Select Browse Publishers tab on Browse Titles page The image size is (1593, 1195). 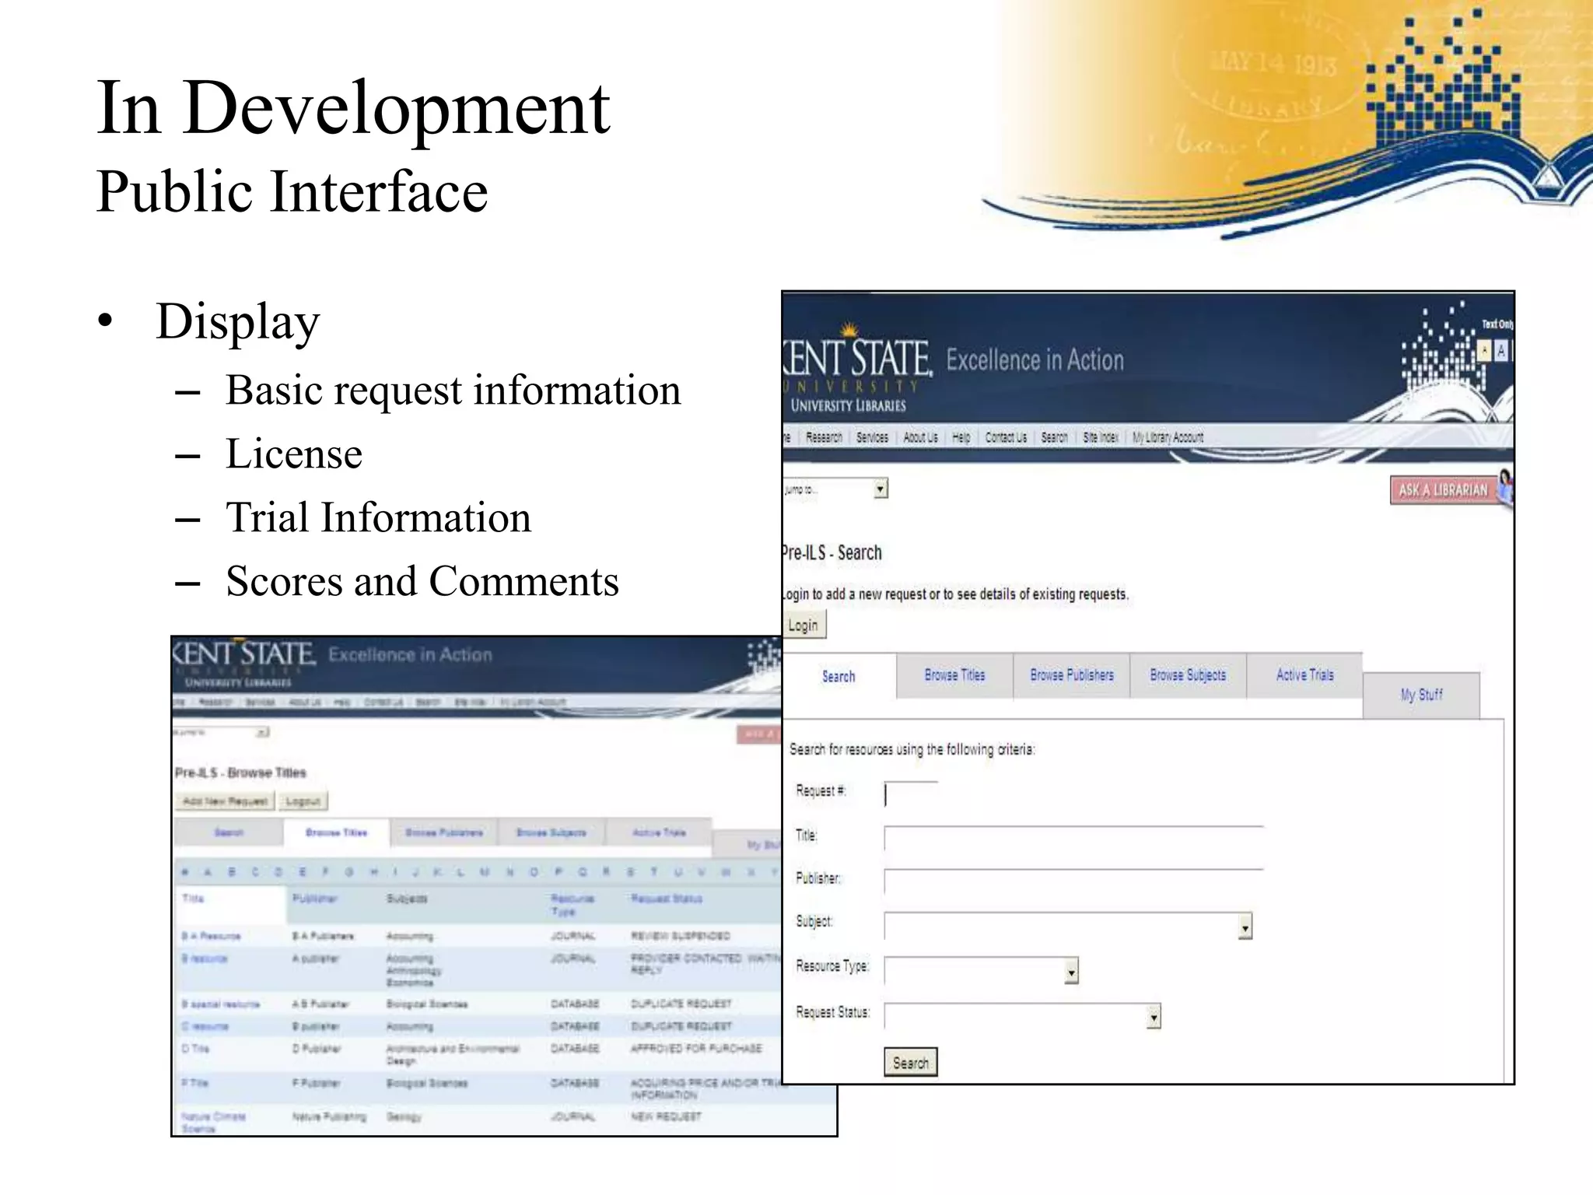point(443,832)
